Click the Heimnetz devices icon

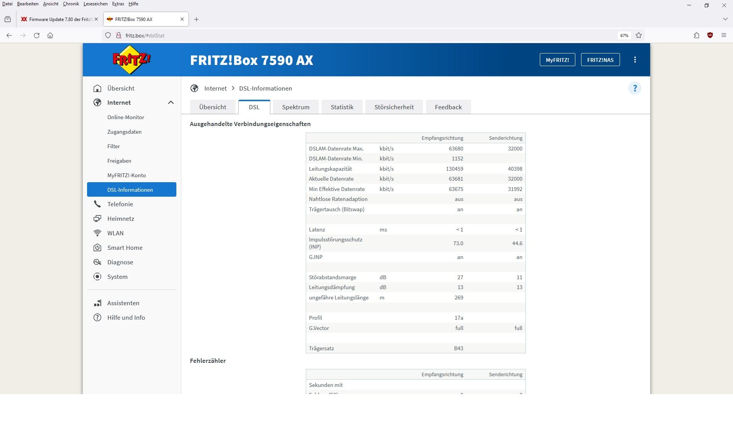(x=97, y=218)
